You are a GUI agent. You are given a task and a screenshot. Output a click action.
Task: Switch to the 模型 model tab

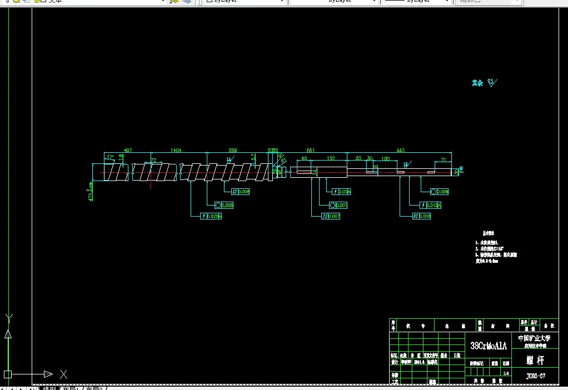click(x=50, y=388)
